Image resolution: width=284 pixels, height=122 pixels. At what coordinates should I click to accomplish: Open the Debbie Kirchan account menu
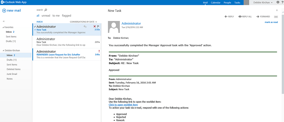coord(263,3)
